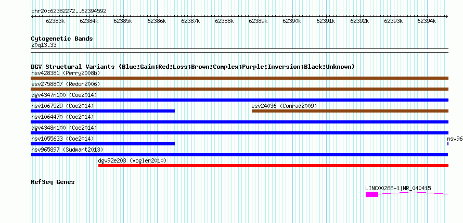Click the 62390k ruler tick label
This screenshot has width=463, height=223.
292,21
